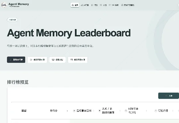Click the AML circular logo icon

(x=4, y=5)
